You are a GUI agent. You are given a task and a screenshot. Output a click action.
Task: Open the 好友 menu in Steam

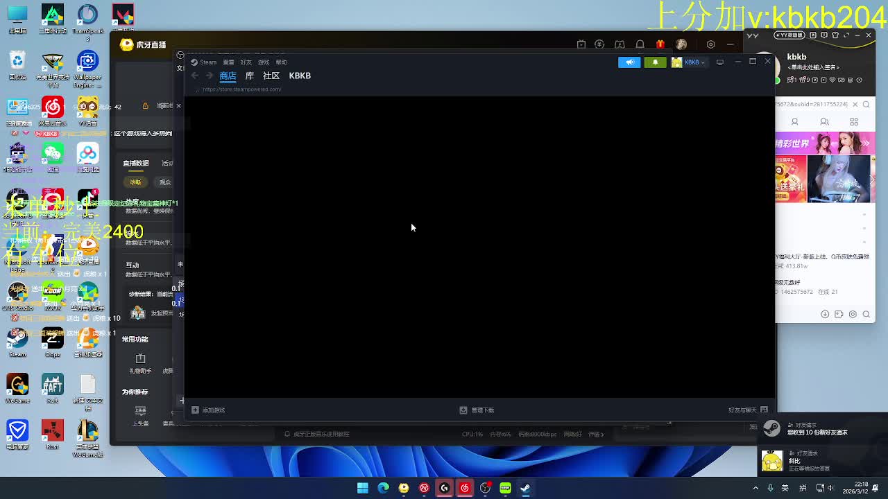click(246, 62)
